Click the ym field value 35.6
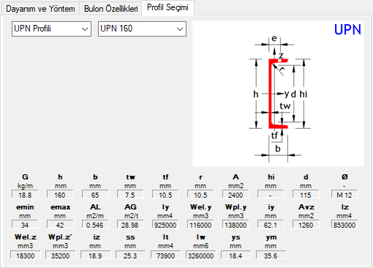 tap(271, 256)
